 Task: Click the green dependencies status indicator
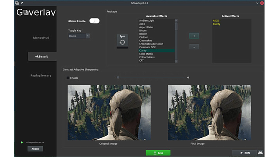[x=22, y=142]
